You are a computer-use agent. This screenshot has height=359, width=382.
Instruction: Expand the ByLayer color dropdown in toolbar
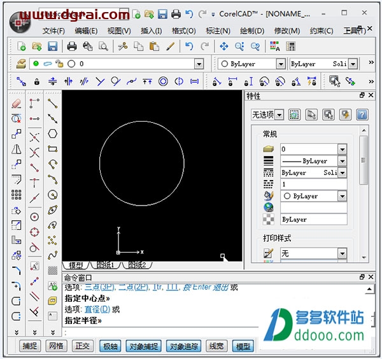point(280,64)
